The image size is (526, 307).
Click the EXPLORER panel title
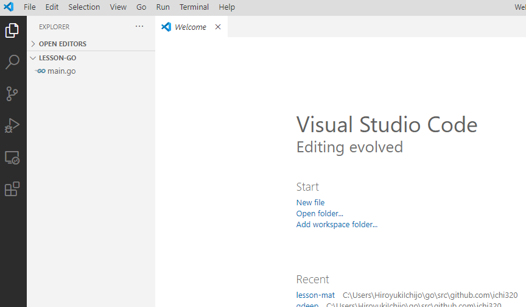[54, 27]
